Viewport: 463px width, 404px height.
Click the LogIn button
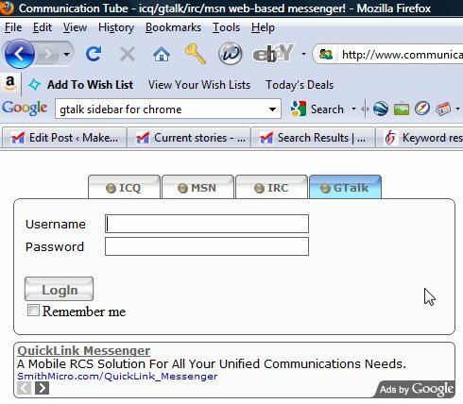coord(59,289)
